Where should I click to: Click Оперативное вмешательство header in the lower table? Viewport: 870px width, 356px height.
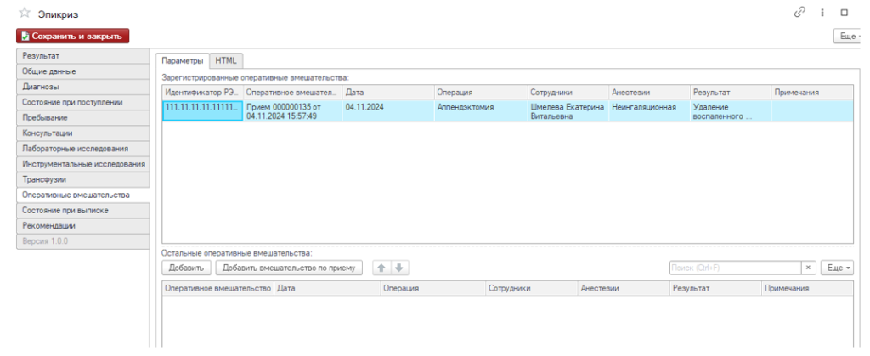tap(218, 288)
